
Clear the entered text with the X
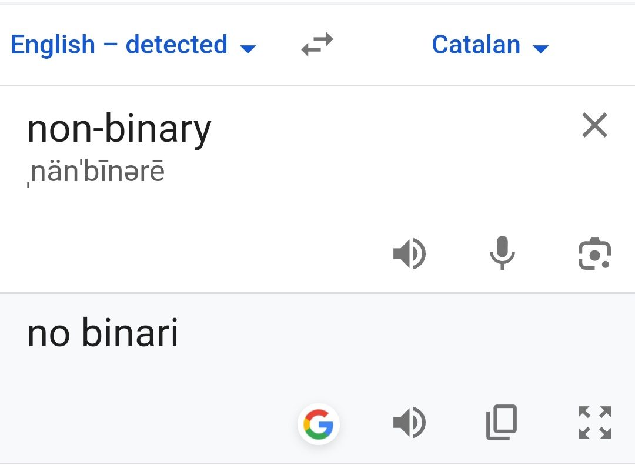[594, 125]
